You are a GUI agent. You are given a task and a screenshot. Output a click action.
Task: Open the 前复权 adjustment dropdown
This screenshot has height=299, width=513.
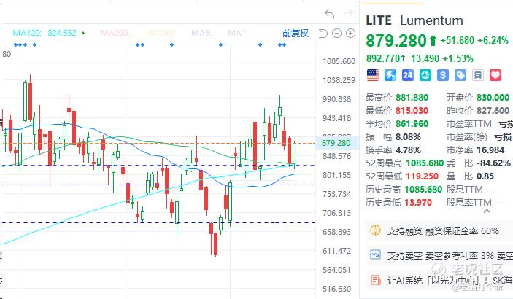pos(295,34)
